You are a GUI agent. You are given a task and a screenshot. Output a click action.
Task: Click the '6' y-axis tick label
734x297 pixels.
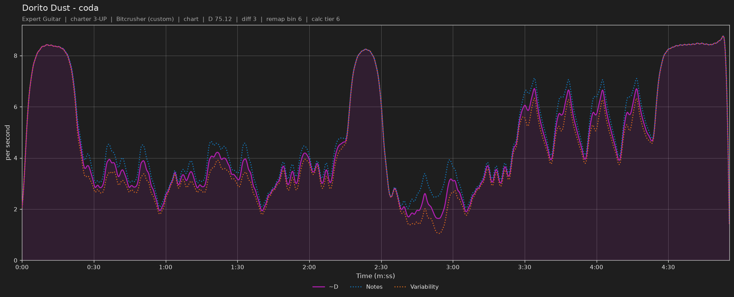click(x=16, y=107)
